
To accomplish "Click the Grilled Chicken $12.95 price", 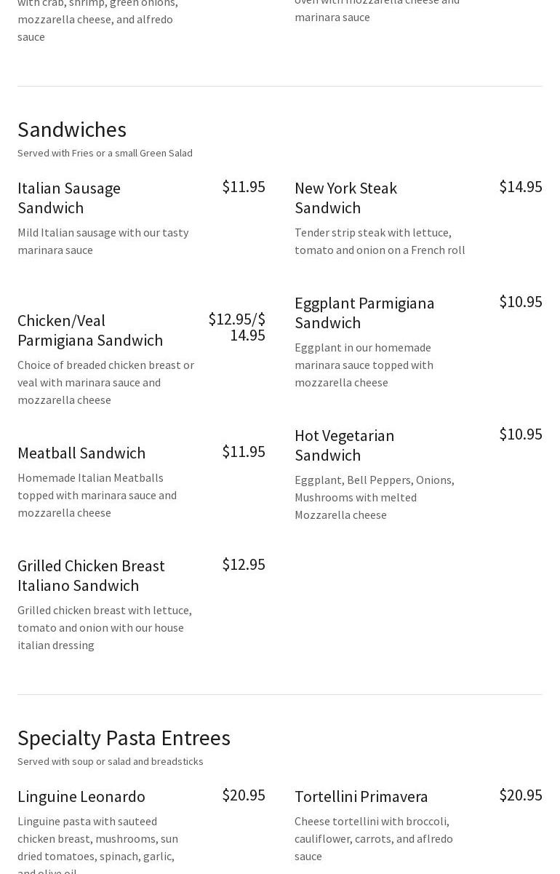I will [x=244, y=564].
